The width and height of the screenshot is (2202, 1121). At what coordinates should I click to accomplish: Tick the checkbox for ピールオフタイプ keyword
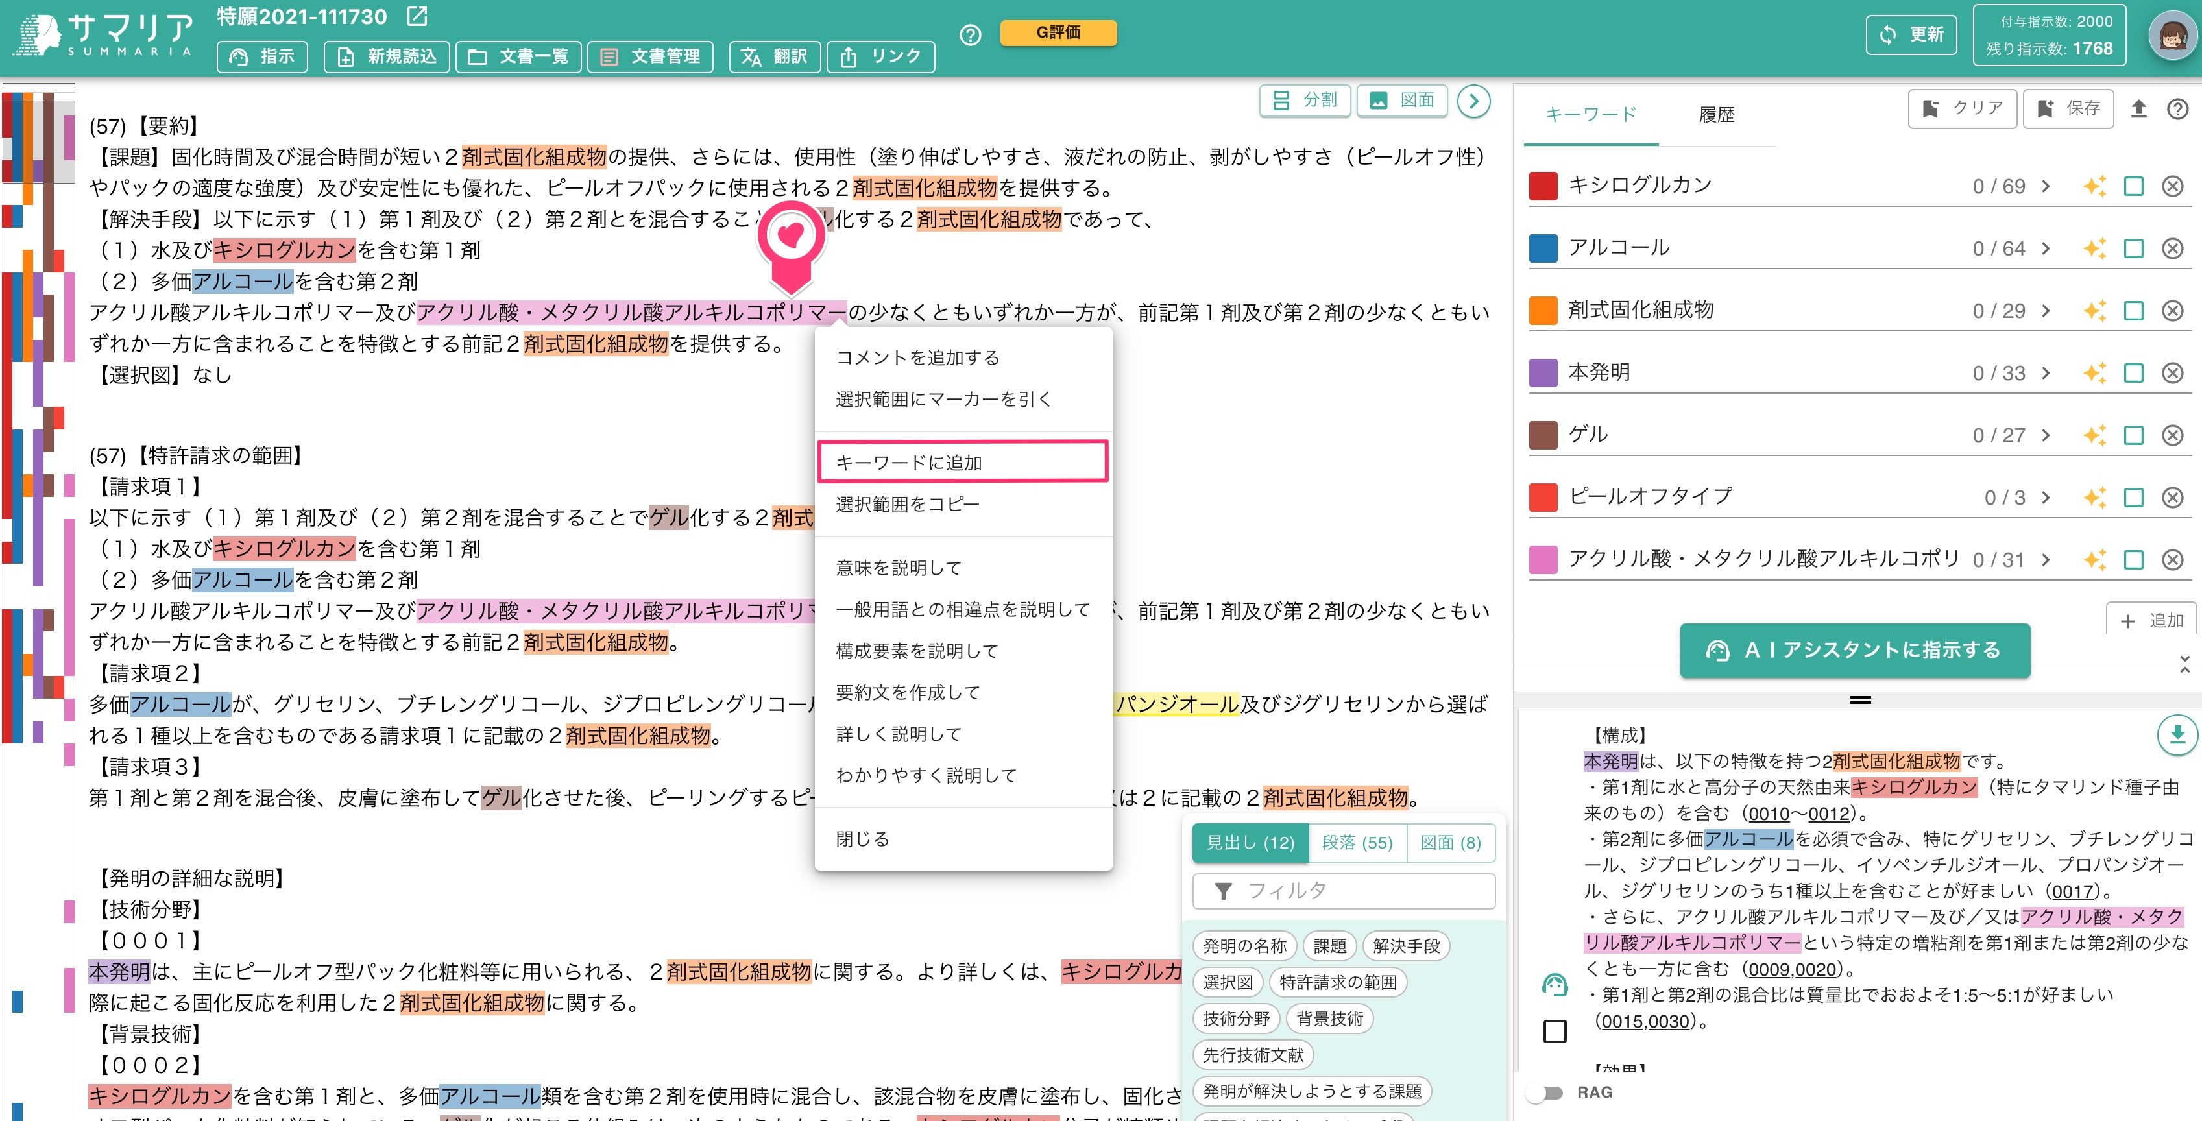[2134, 498]
